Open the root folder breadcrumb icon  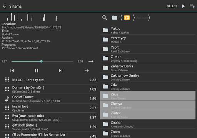click(x=115, y=18)
